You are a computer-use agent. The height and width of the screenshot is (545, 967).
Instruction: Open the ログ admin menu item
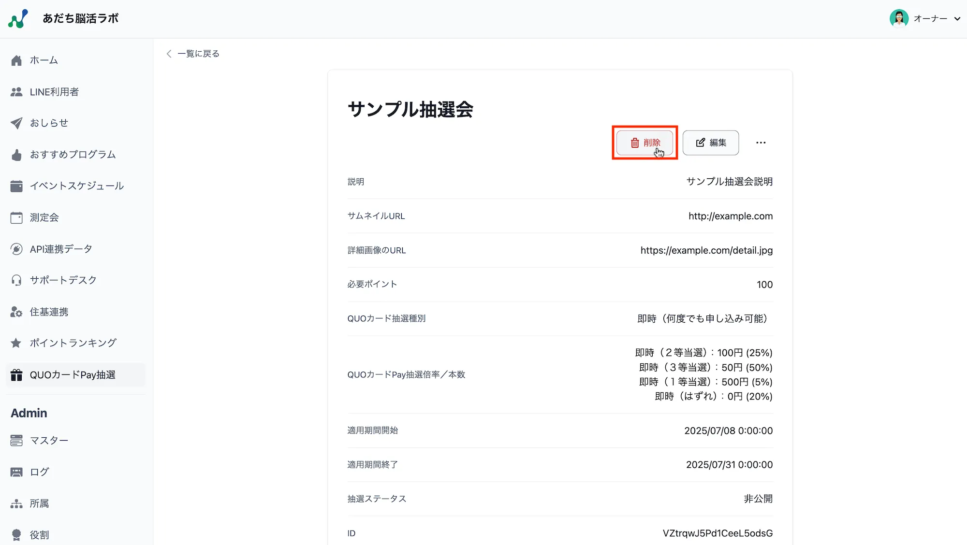tap(39, 472)
